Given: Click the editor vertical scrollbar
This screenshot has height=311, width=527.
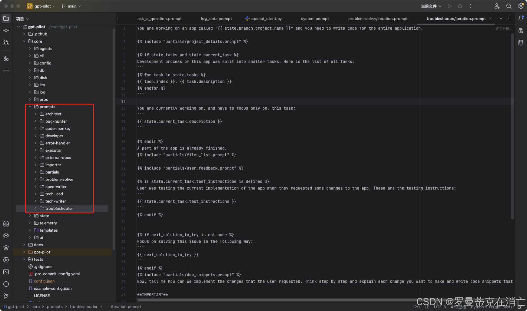Looking at the screenshot, I should click(x=512, y=126).
